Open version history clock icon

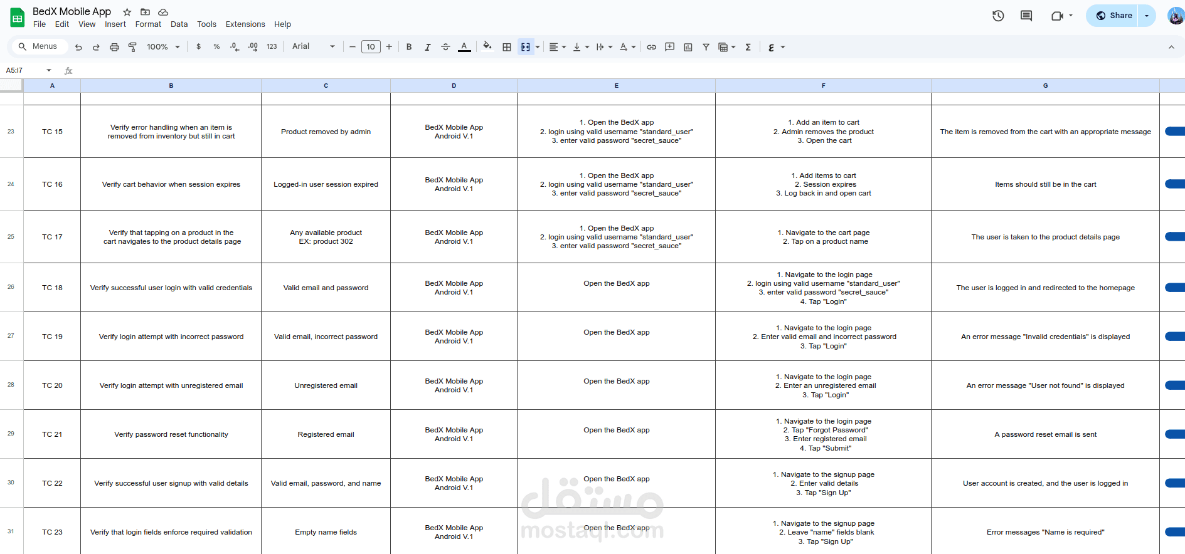pyautogui.click(x=998, y=16)
